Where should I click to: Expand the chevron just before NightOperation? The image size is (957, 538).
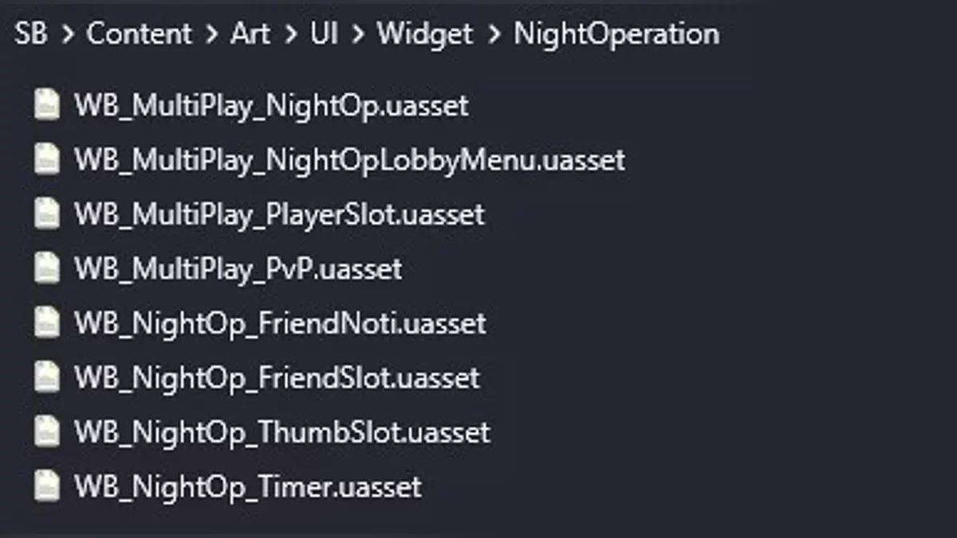[x=494, y=34]
